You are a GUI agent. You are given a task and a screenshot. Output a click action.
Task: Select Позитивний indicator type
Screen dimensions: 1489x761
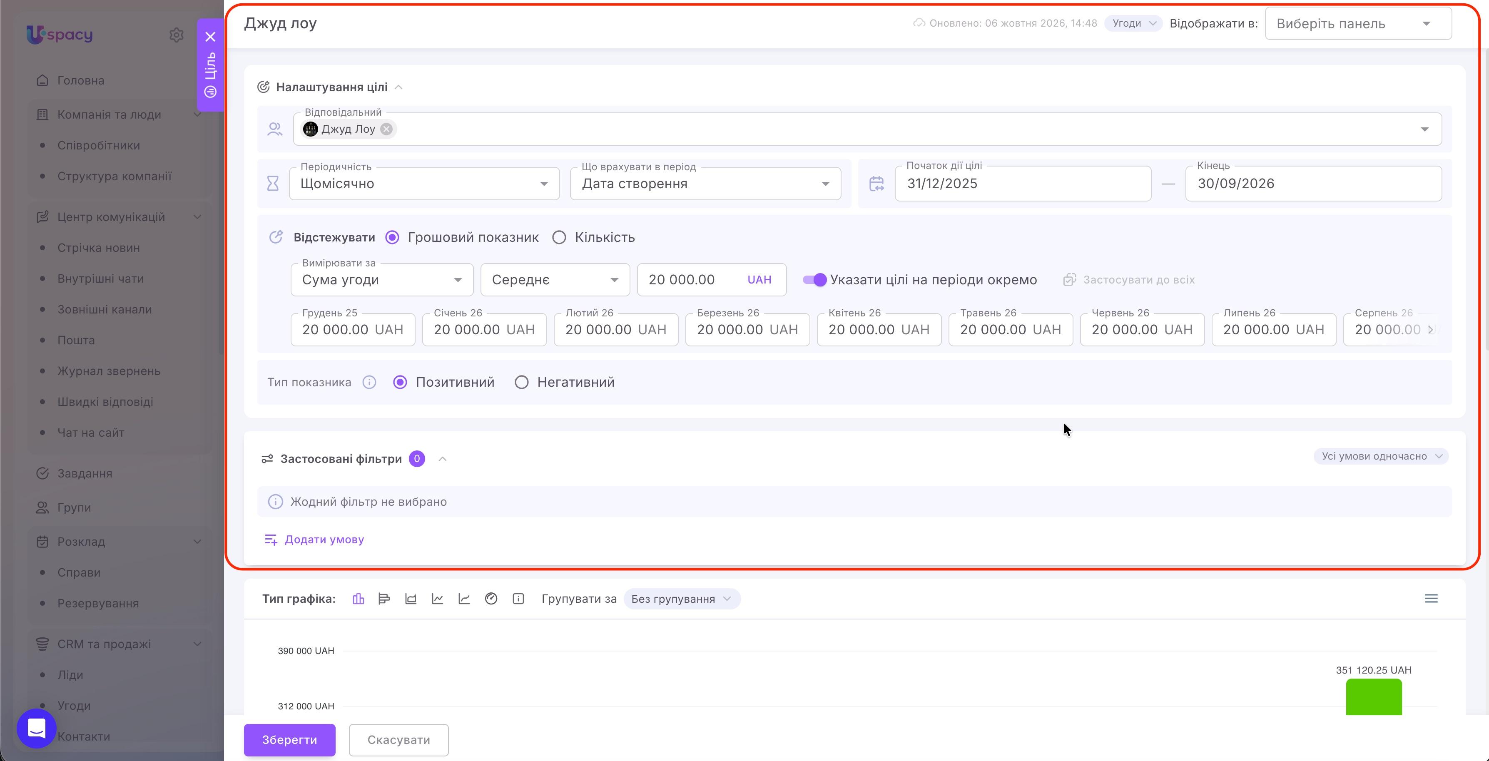[x=400, y=383]
